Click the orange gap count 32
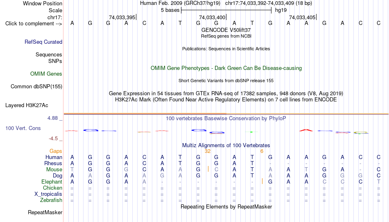 208,151
